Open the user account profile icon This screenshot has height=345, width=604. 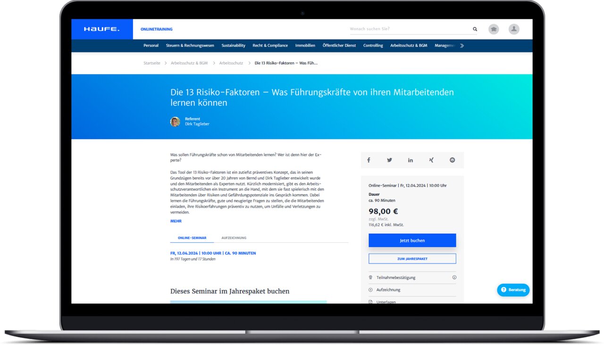(x=514, y=29)
